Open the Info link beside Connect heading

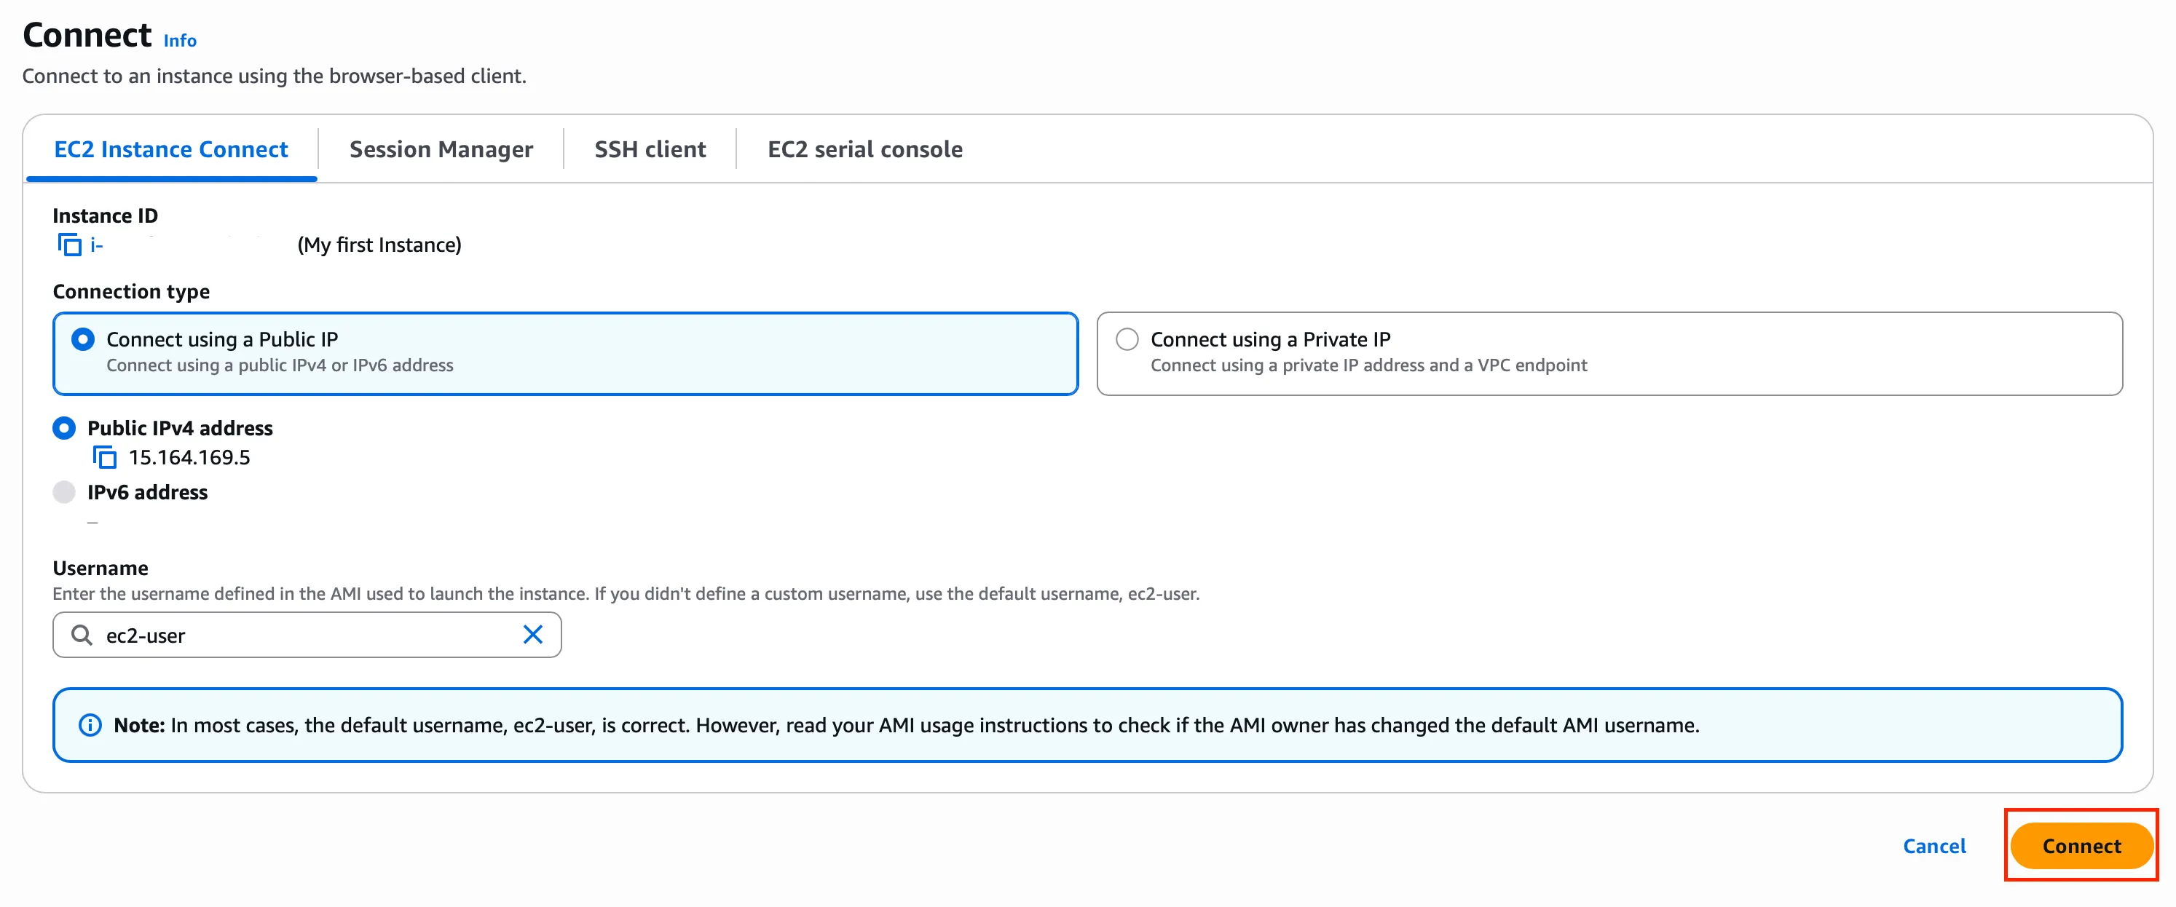click(180, 41)
